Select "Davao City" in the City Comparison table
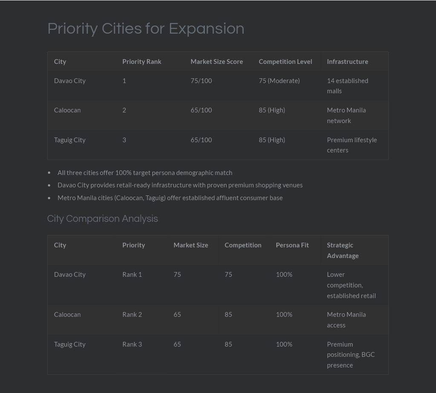This screenshot has width=436, height=393. (x=70, y=275)
